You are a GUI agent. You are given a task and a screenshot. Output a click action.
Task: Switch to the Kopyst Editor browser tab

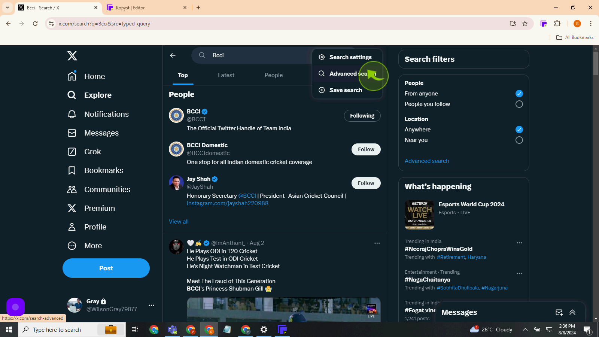coord(146,7)
